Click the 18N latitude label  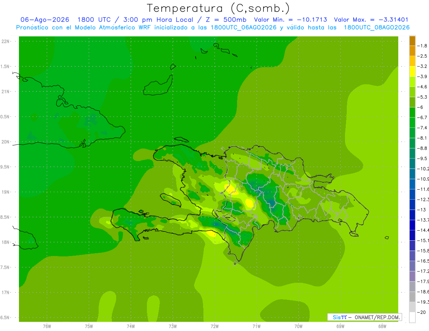6,242
